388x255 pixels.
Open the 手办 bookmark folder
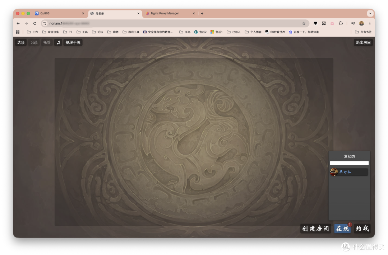click(185, 32)
